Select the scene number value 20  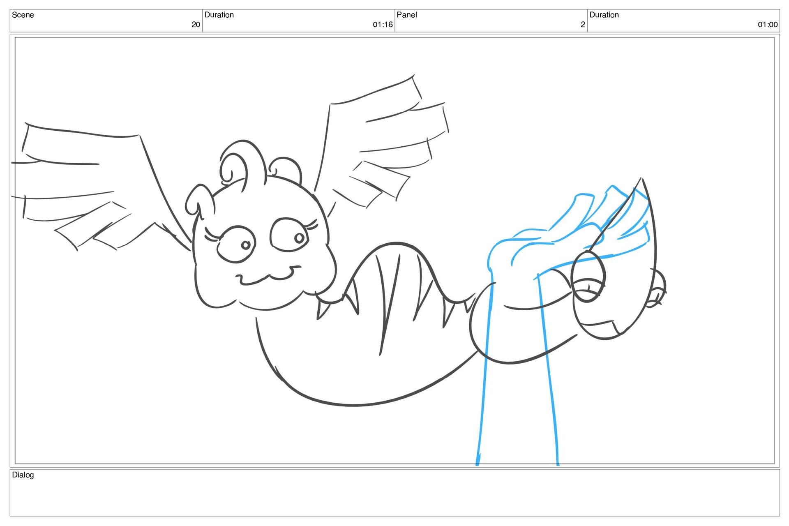tap(196, 25)
